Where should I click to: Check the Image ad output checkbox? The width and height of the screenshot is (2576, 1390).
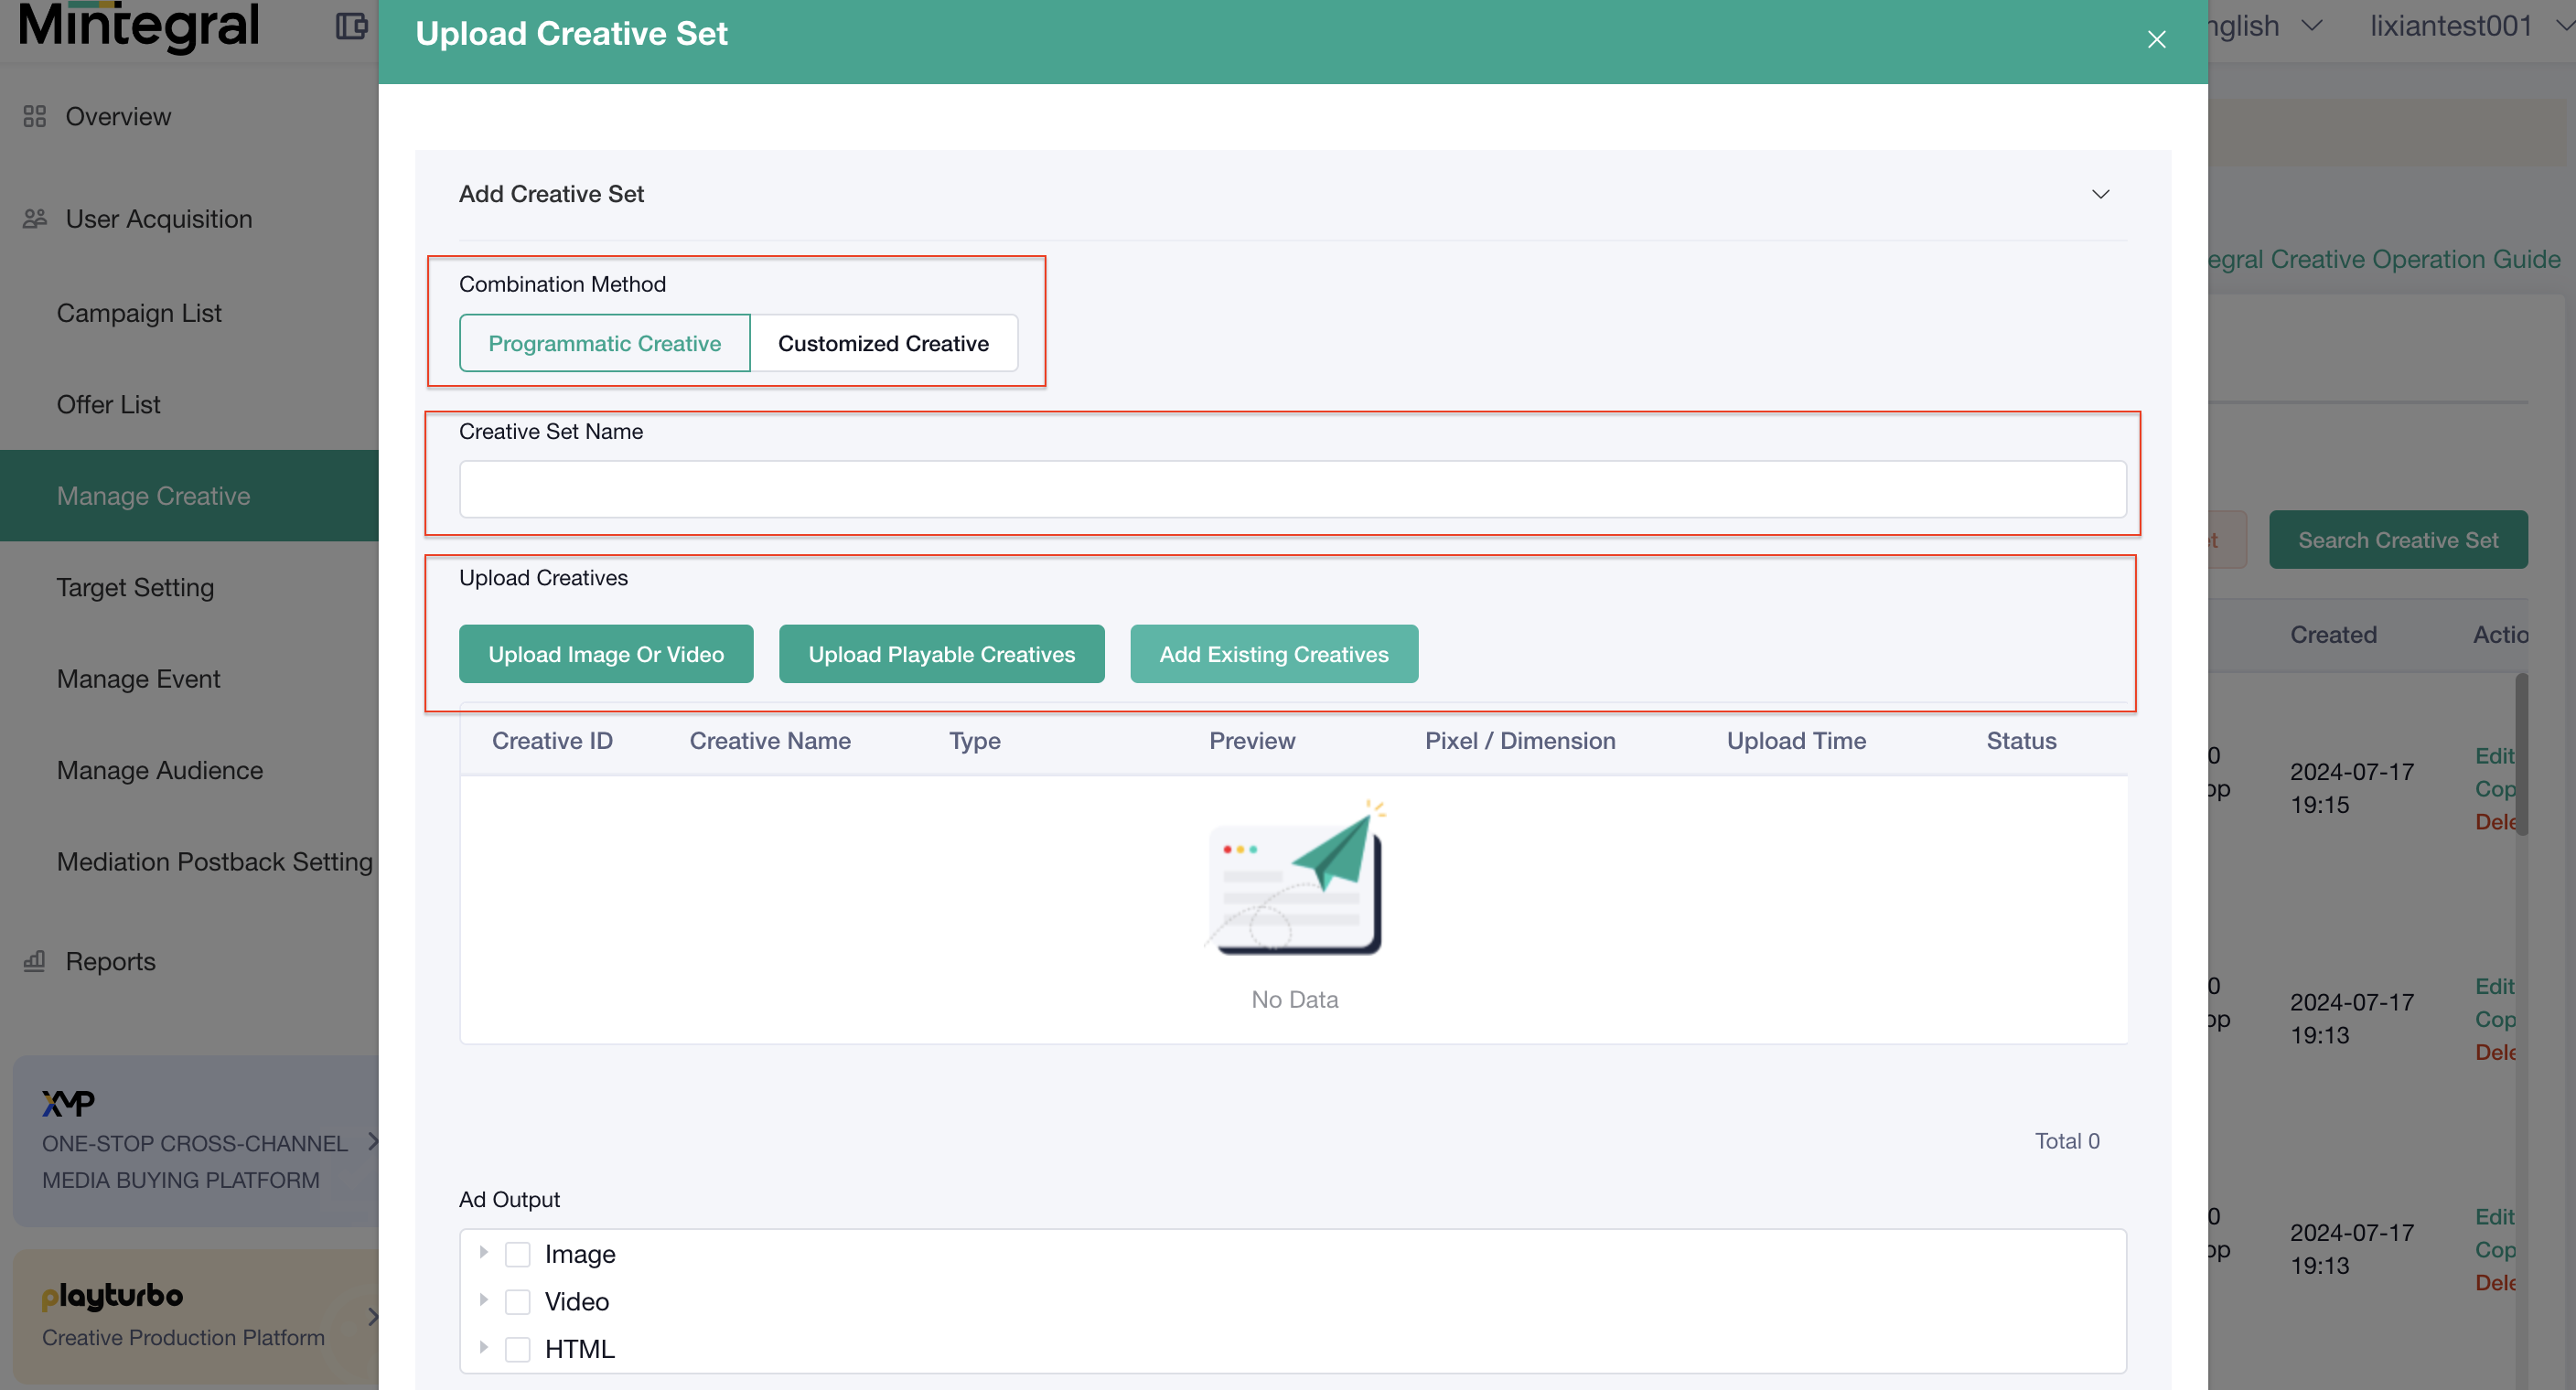tap(517, 1254)
